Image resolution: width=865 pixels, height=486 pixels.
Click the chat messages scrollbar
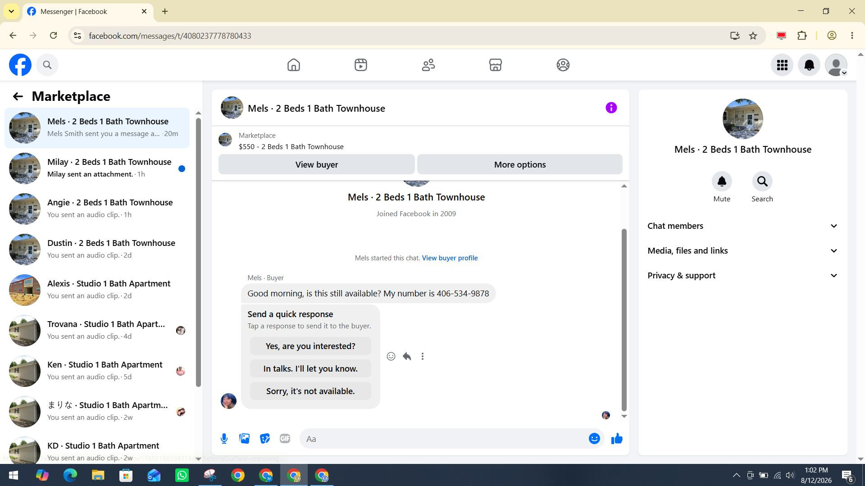624,320
